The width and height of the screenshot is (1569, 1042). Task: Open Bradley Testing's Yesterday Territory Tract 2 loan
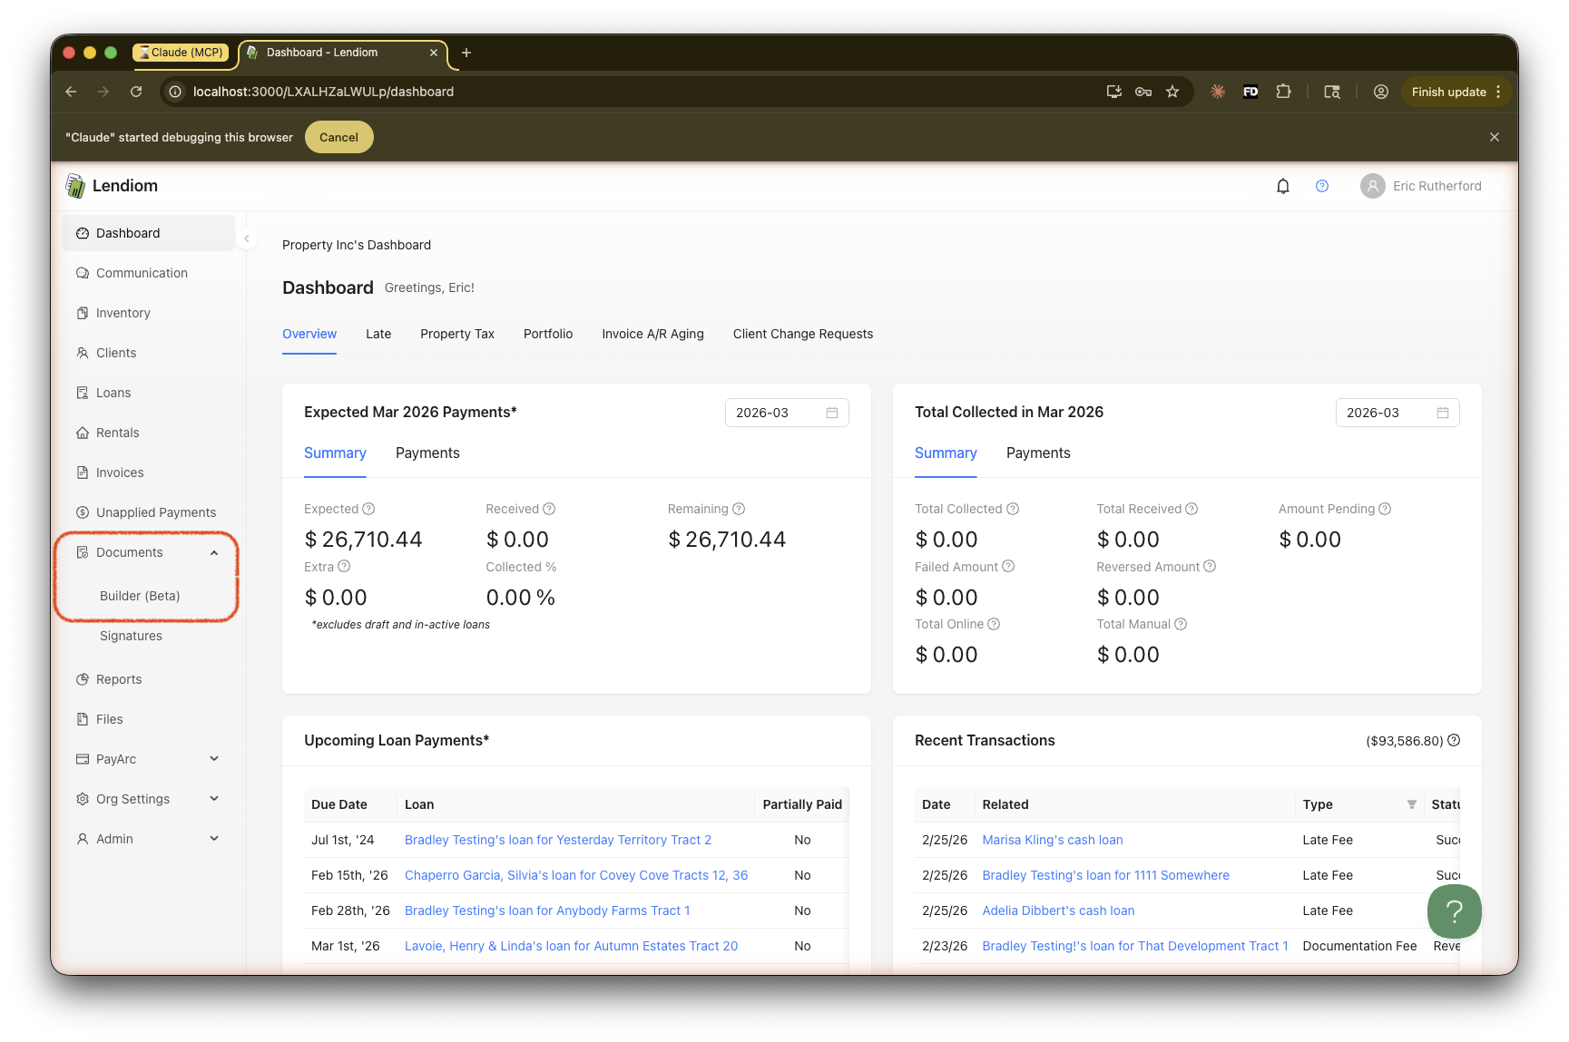click(x=558, y=840)
